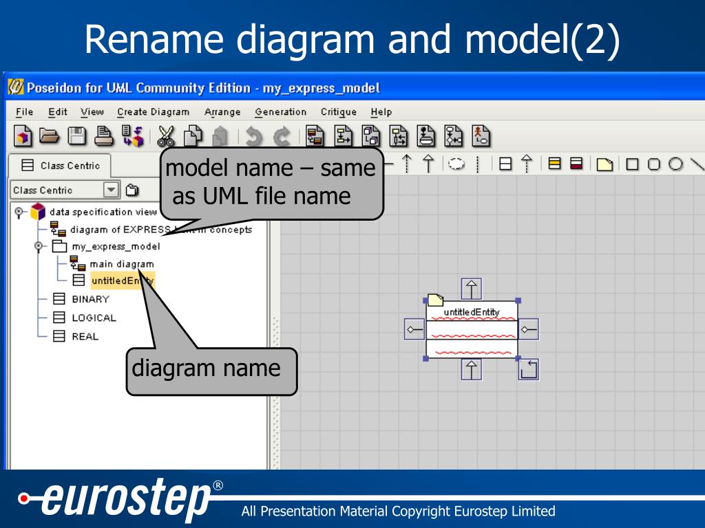Select the rounded rectangle shape tool
The width and height of the screenshot is (705, 528).
pyautogui.click(x=654, y=164)
